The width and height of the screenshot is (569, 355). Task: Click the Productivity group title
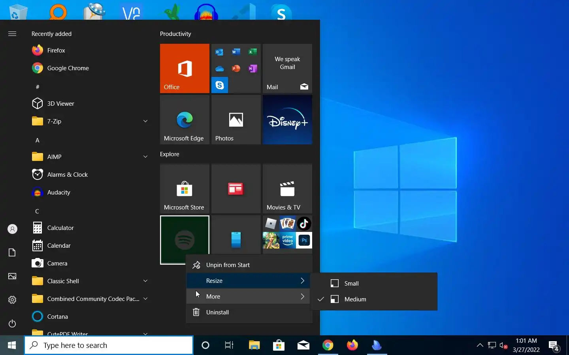(175, 34)
